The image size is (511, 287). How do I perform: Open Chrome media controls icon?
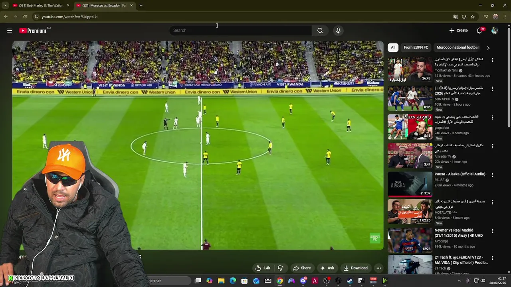(x=486, y=17)
